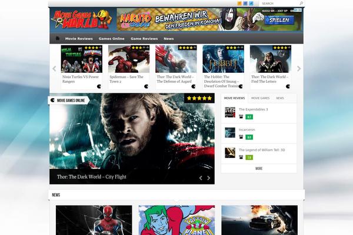This screenshot has width=353, height=235.
Task: Open the orange RSS feed icon
Action: 239,4
